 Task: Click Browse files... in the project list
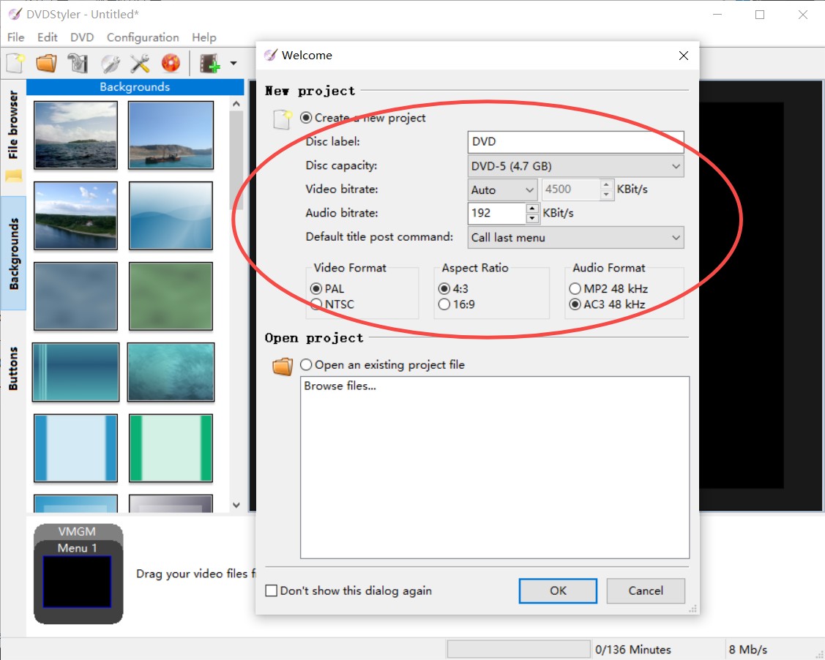click(340, 386)
